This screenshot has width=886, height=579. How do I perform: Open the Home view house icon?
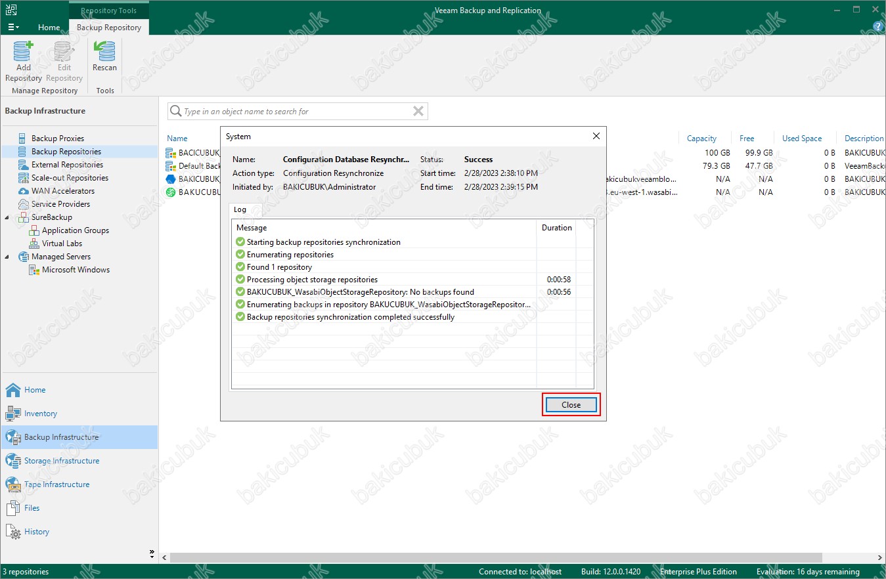pyautogui.click(x=13, y=390)
